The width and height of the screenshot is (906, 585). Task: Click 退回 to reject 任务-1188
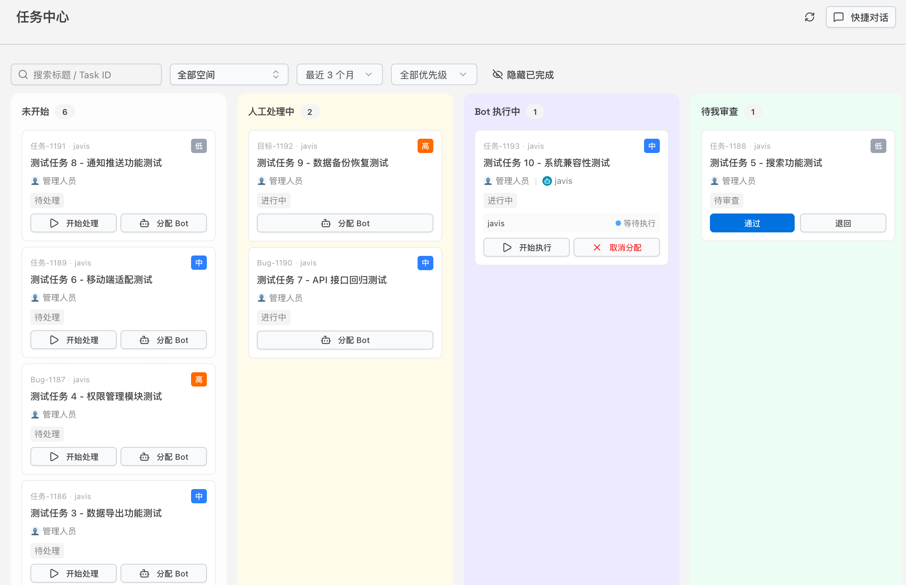coord(843,223)
